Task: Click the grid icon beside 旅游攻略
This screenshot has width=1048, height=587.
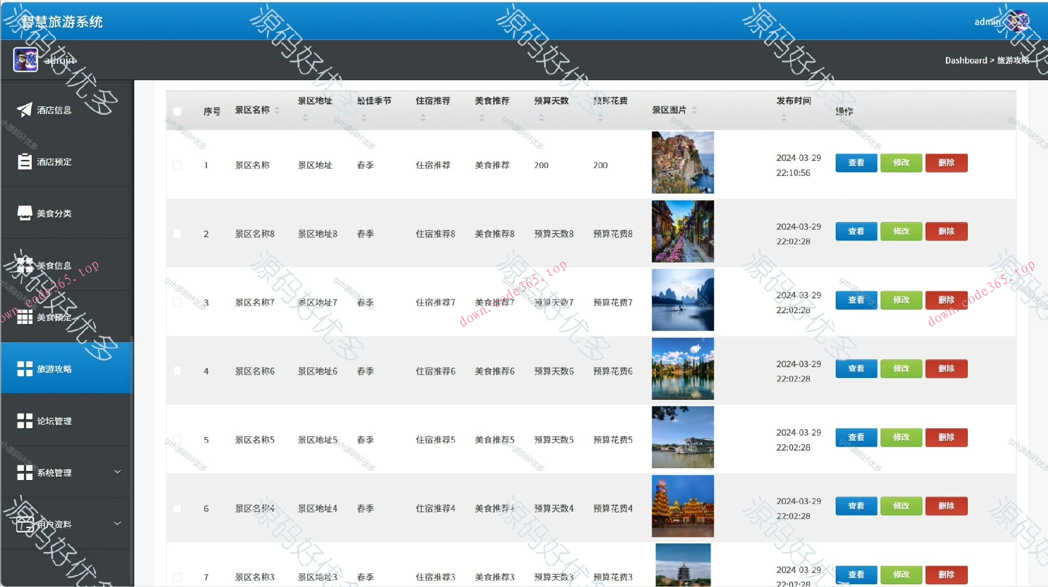Action: pos(25,369)
